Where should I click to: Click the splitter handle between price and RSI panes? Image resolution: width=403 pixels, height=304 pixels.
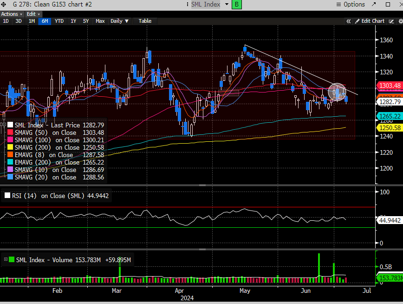tap(202, 185)
